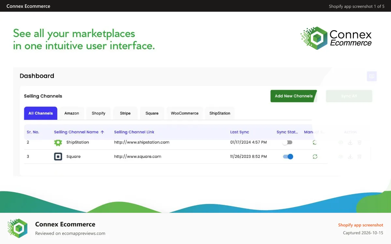The width and height of the screenshot is (391, 244).
Task: Switch to the Shopify tab
Action: coord(98,113)
